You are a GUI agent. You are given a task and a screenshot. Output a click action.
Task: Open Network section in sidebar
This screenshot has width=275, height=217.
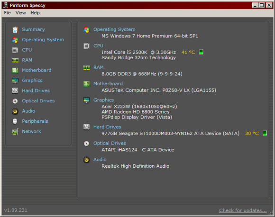coord(32,131)
